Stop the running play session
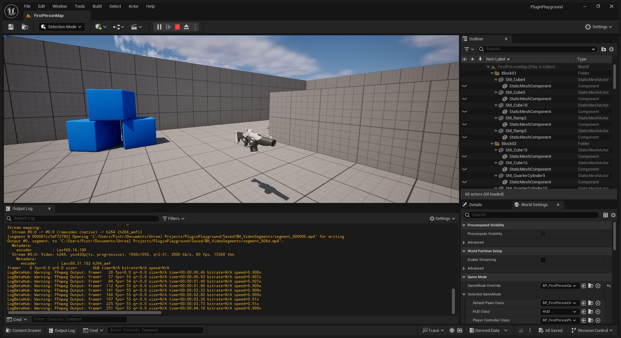Viewport: 621px width, 338px height. point(177,27)
